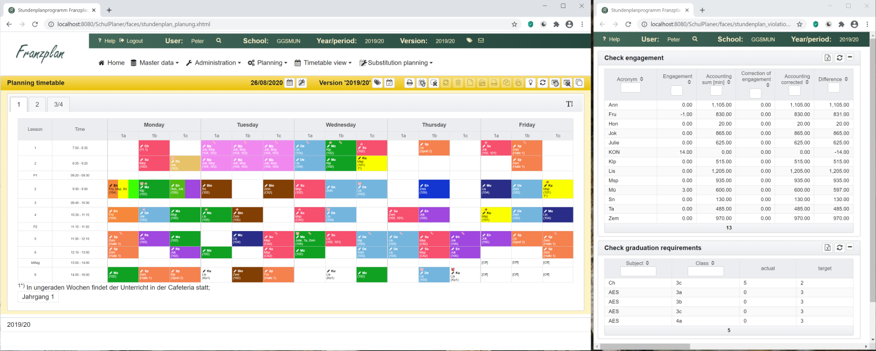Image resolution: width=876 pixels, height=351 pixels.
Task: Select tab 2 in planning timetable
Action: coord(37,104)
